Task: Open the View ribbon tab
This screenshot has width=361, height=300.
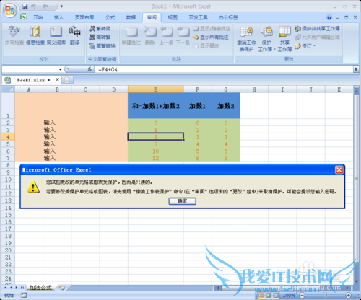Action: [x=173, y=17]
